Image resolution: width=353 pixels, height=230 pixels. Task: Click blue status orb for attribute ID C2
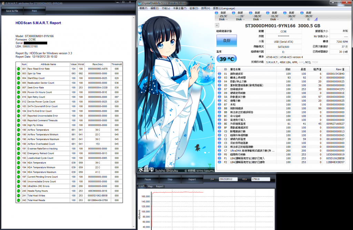220,139
